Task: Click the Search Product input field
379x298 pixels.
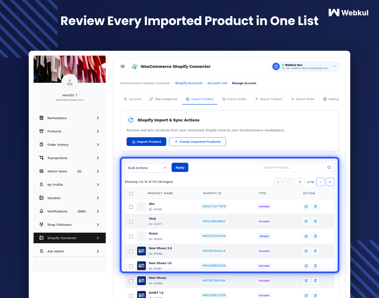Action: point(292,167)
